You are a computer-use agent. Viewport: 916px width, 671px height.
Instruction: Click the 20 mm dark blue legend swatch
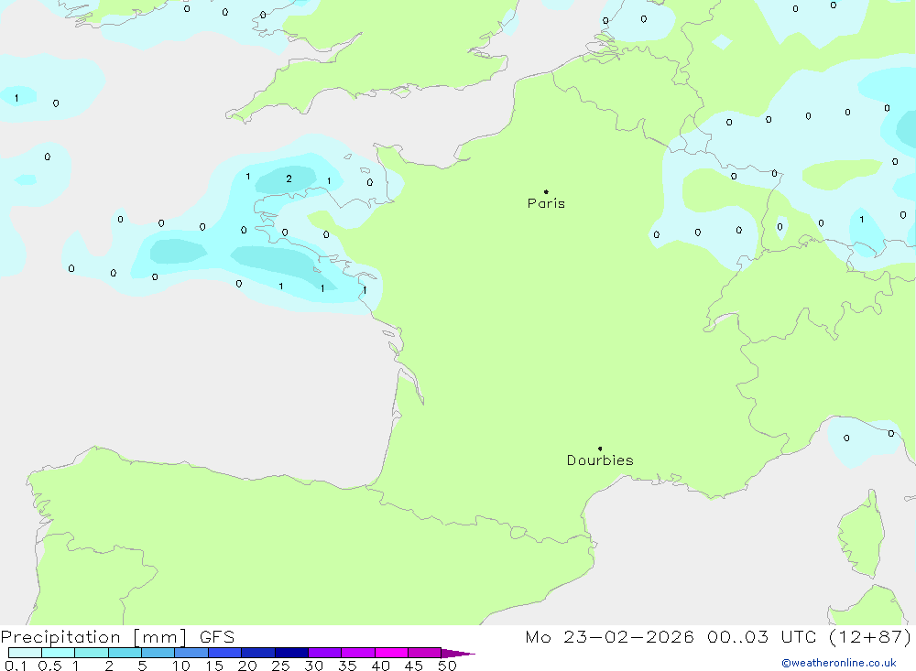[x=257, y=653]
